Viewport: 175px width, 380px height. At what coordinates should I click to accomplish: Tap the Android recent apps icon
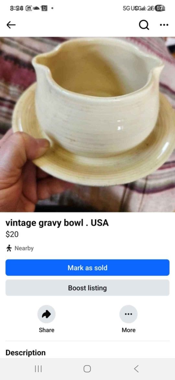point(38,369)
